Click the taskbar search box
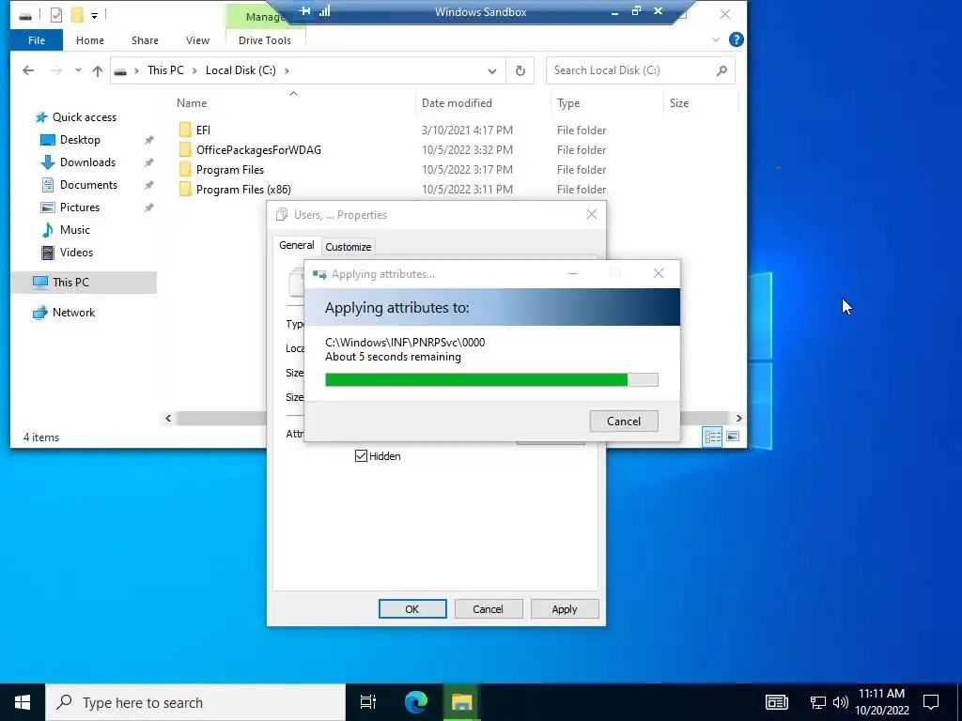The height and width of the screenshot is (721, 962). tap(195, 702)
